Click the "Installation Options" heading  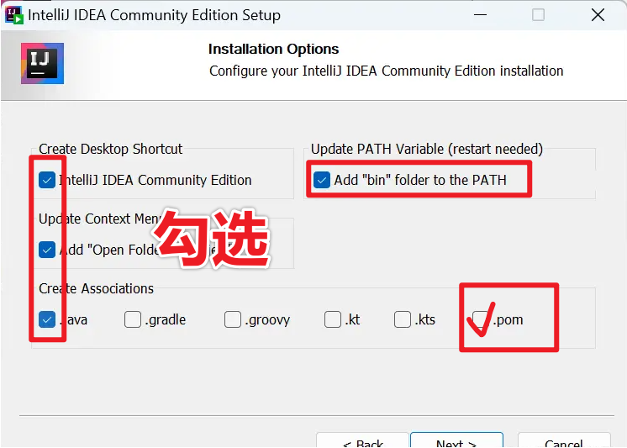click(273, 50)
